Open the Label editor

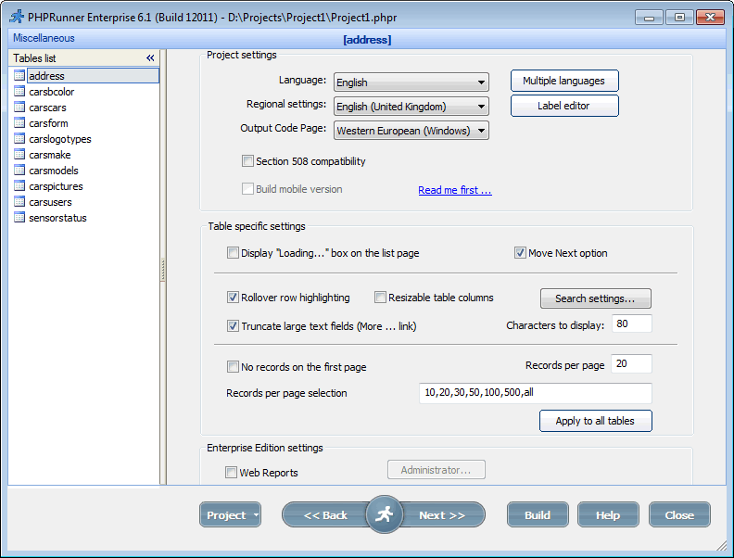564,106
